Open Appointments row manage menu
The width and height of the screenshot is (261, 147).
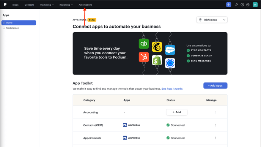(215, 138)
